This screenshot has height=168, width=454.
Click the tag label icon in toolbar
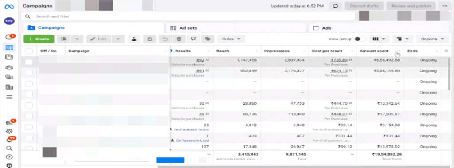[x=207, y=39]
